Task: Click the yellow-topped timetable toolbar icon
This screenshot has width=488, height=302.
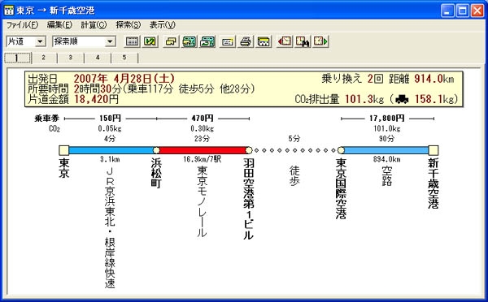Action: click(x=264, y=41)
